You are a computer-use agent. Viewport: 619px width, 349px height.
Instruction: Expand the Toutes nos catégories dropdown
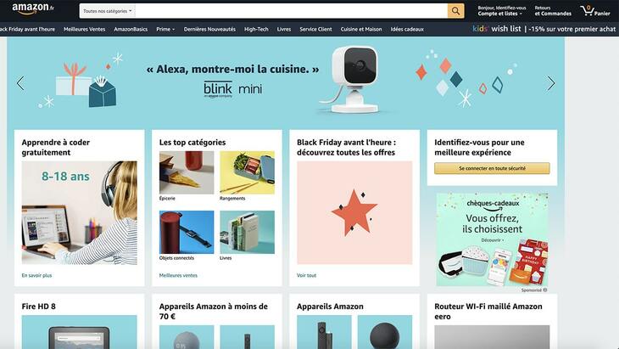pos(108,11)
